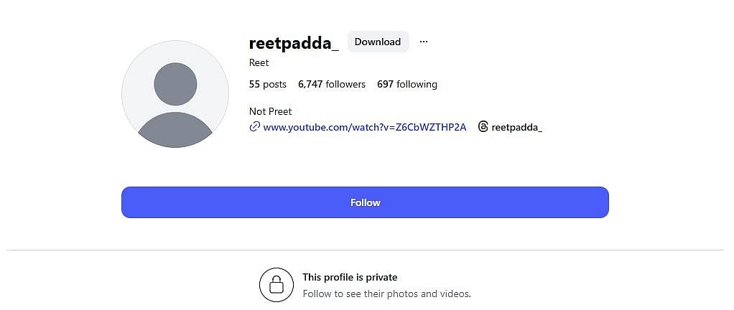Open the 6,747 followers list

332,84
